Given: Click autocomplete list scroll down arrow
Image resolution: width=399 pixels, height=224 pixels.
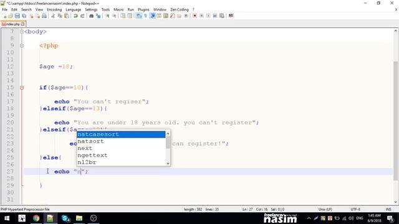Looking at the screenshot, I should click(168, 163).
